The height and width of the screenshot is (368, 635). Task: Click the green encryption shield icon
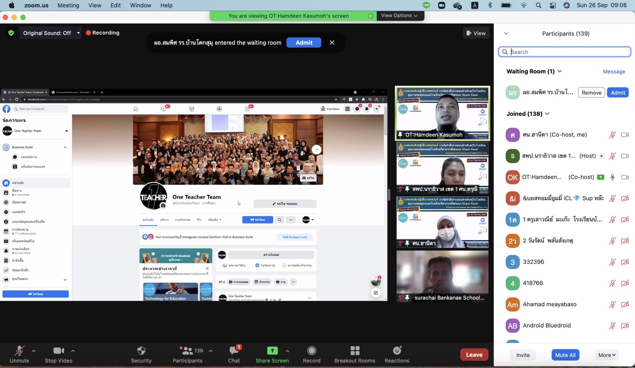pyautogui.click(x=11, y=33)
